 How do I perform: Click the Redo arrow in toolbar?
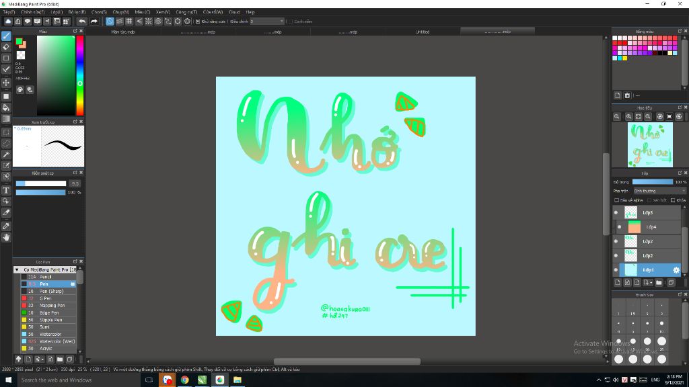(94, 21)
